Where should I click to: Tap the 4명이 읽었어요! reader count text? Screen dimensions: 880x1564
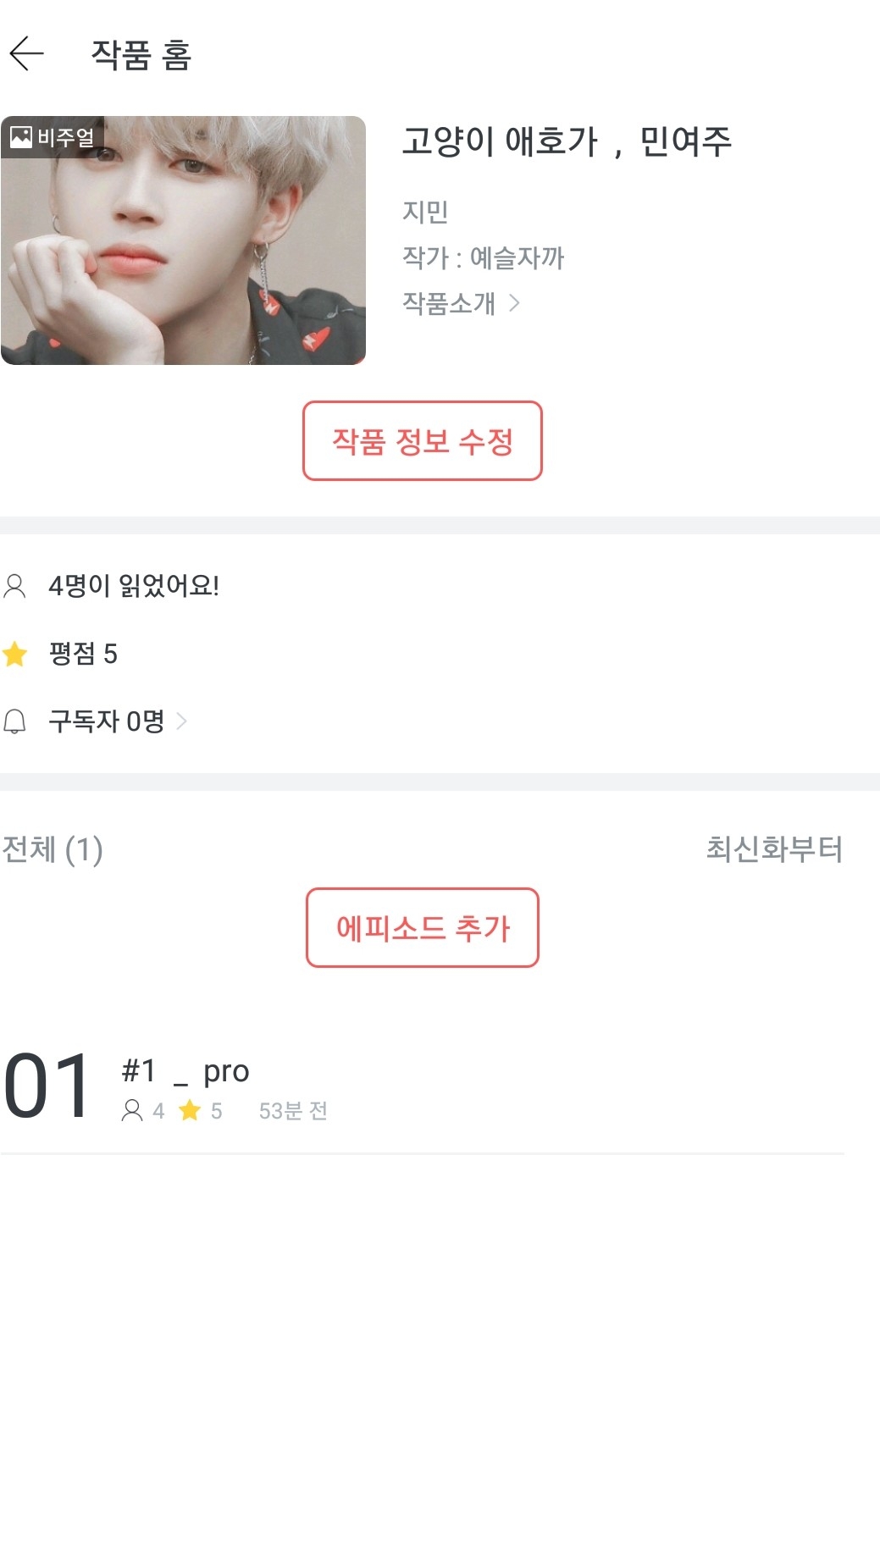[x=134, y=586]
